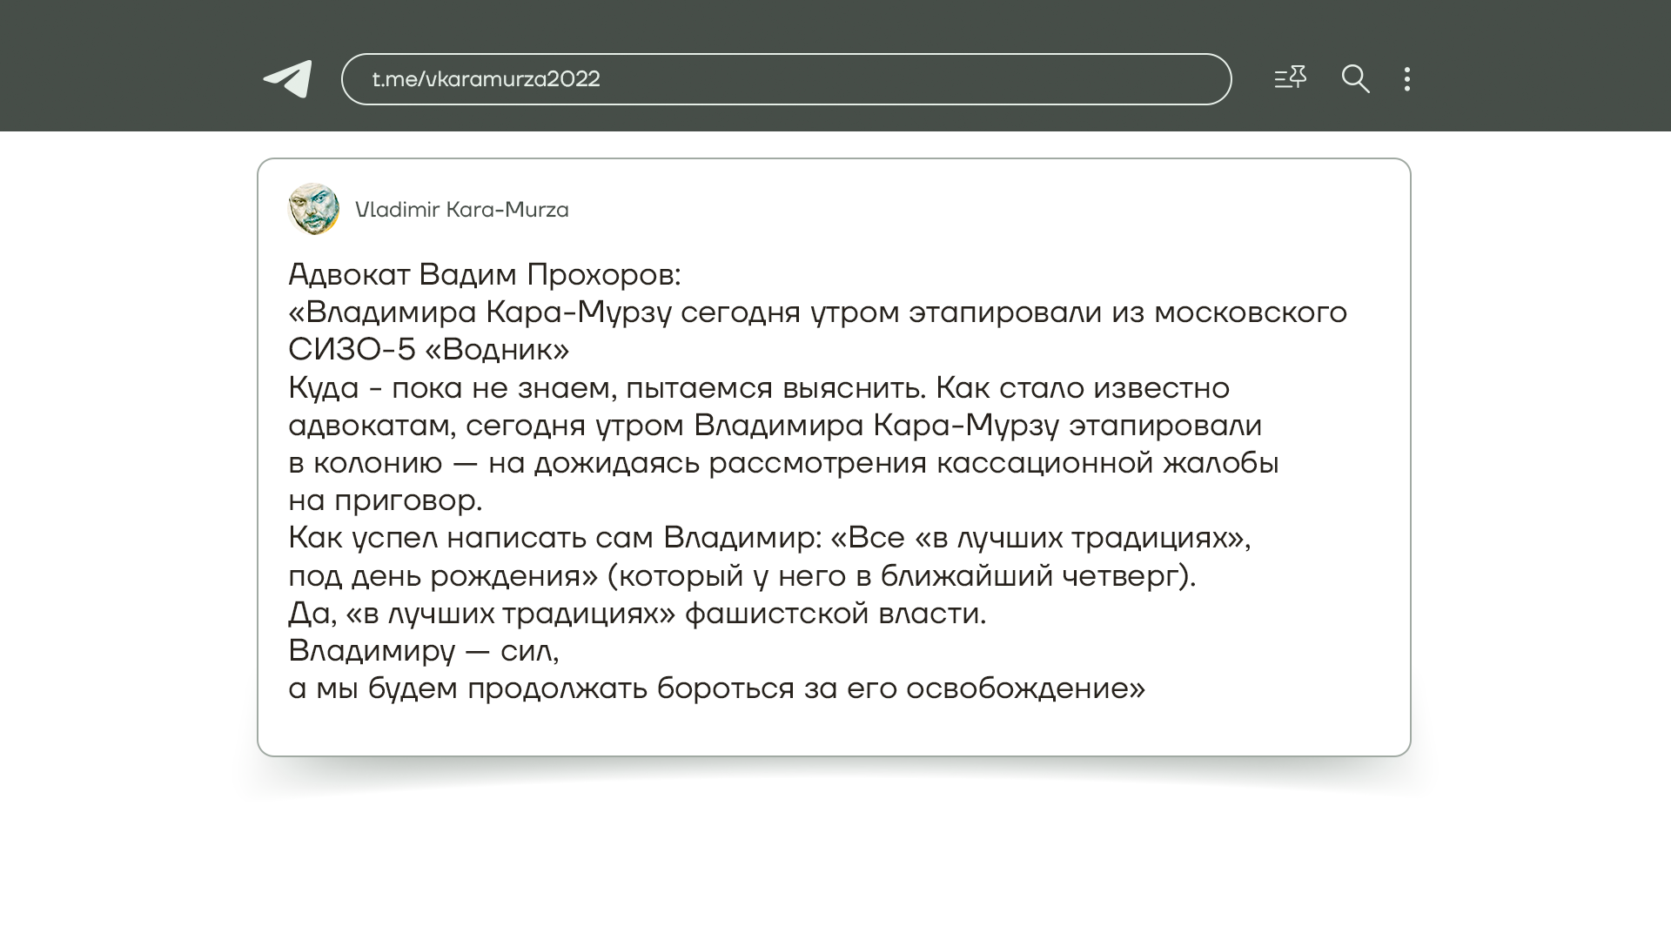Click the t.me/vkaramurza2022 address field
The height and width of the screenshot is (940, 1671).
tap(785, 79)
